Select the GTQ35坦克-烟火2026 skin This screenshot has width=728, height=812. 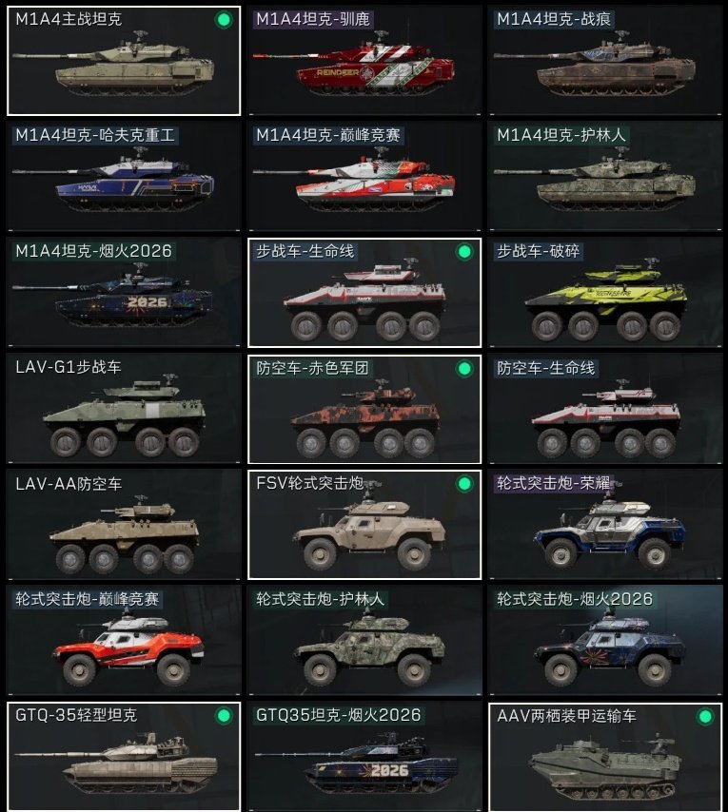point(364,756)
